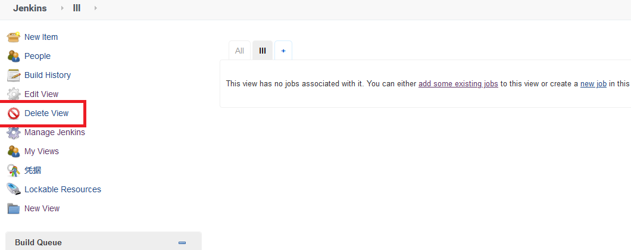
Task: Select the lll view tab
Action: coord(263,51)
